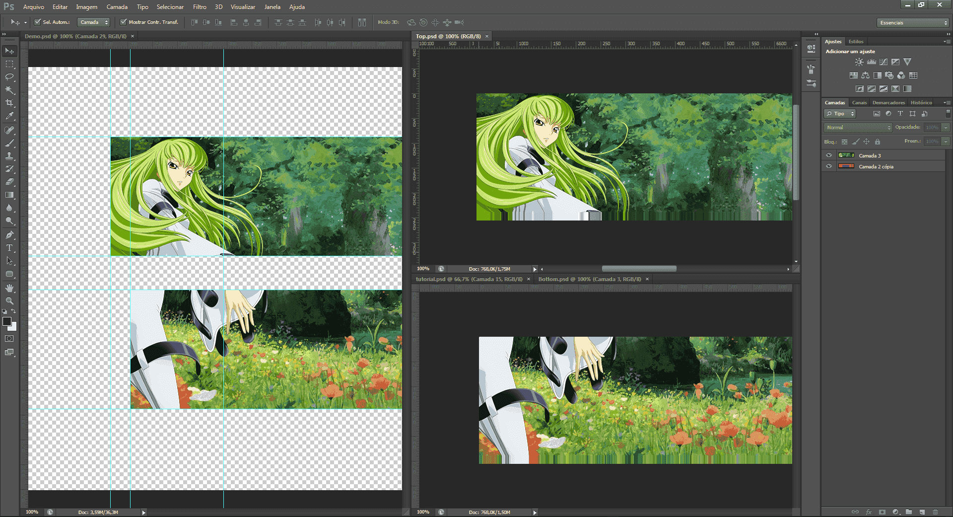
Task: Open the Normal blend mode dropdown
Action: click(x=858, y=128)
